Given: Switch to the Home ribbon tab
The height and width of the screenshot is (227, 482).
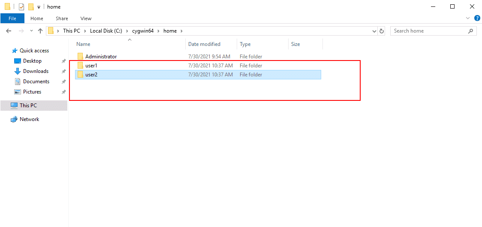Looking at the screenshot, I should click(37, 18).
